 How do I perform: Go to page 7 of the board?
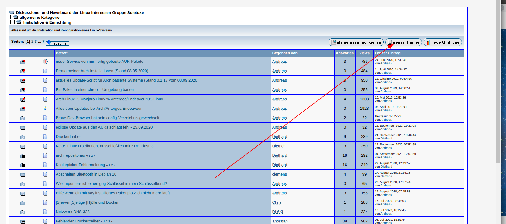(43, 42)
